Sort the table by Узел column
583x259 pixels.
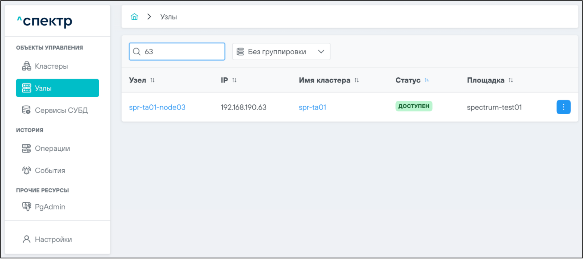pyautogui.click(x=152, y=81)
